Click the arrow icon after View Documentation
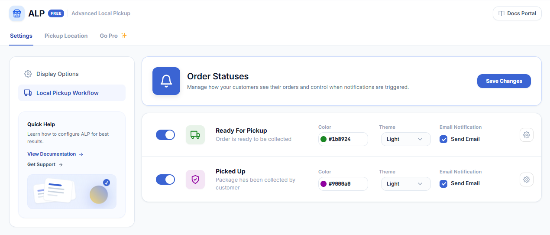Viewport: 550px width, 235px height. [81, 154]
